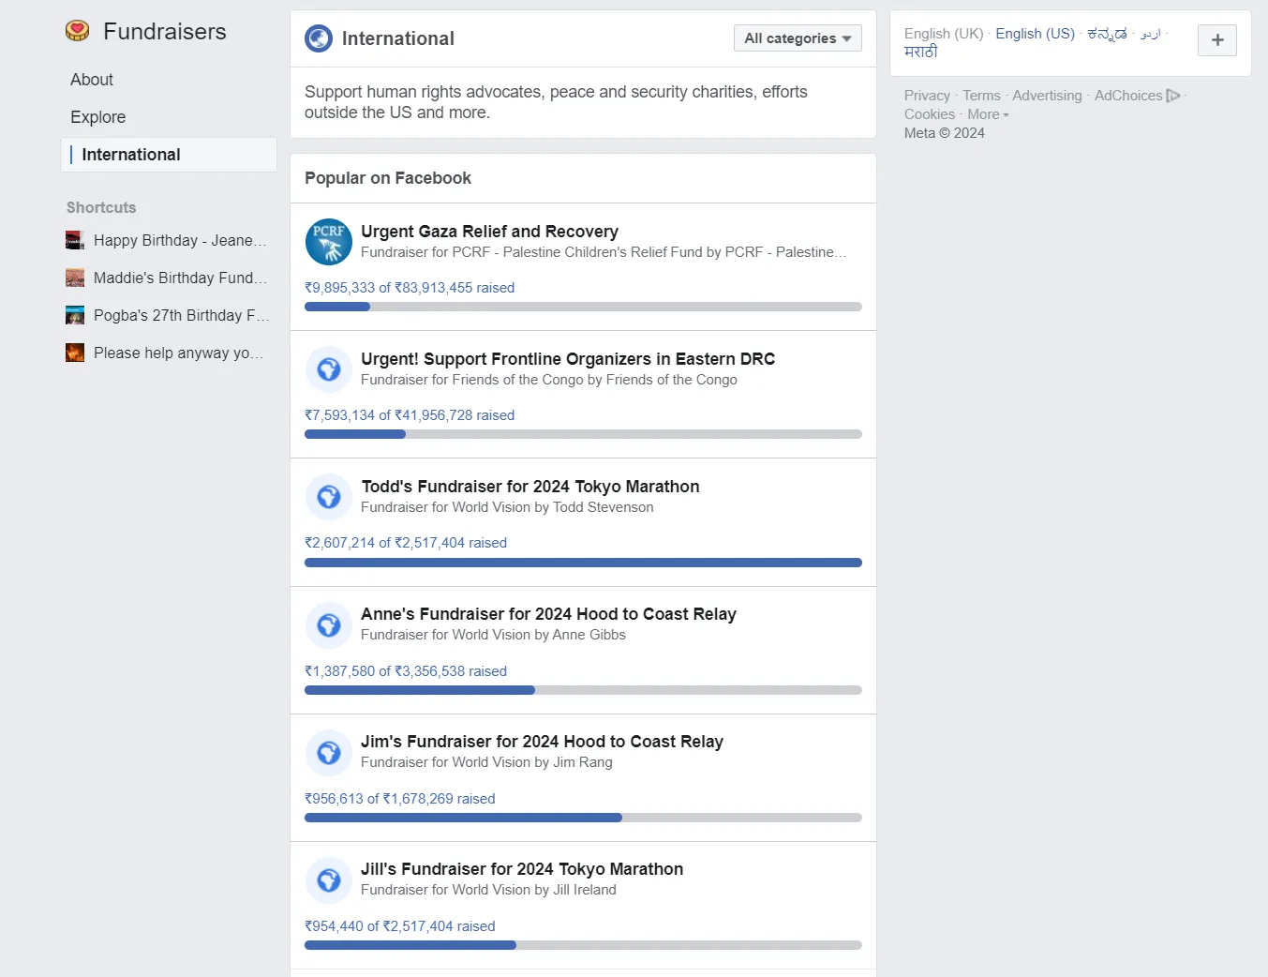Click the Fundraisers page title
Viewport: 1268px width, 977px height.
(x=165, y=31)
